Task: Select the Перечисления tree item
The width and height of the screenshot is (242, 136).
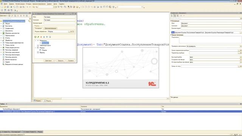Action: [x=10, y=36]
